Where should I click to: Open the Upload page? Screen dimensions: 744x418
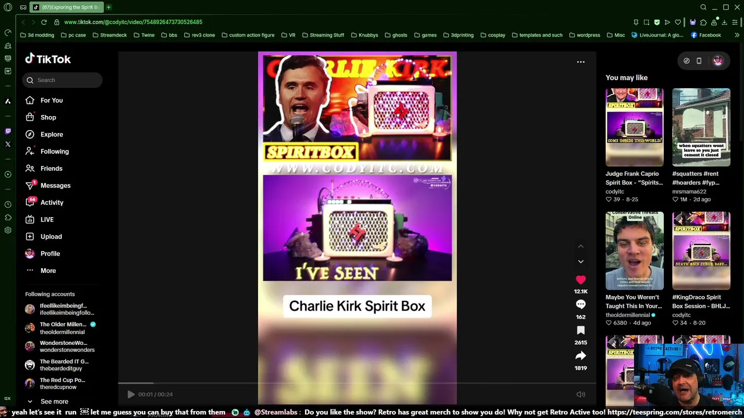click(44, 236)
